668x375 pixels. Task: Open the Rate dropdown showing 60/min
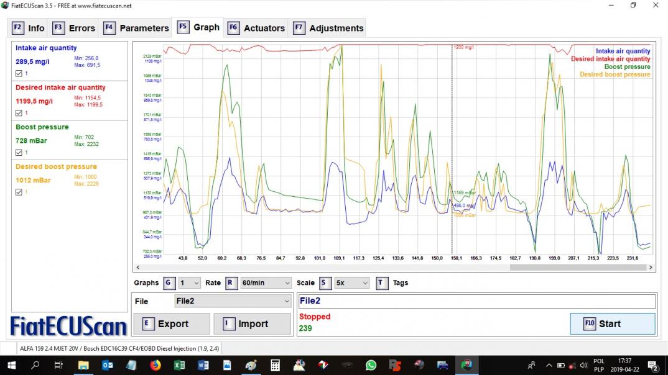266,282
